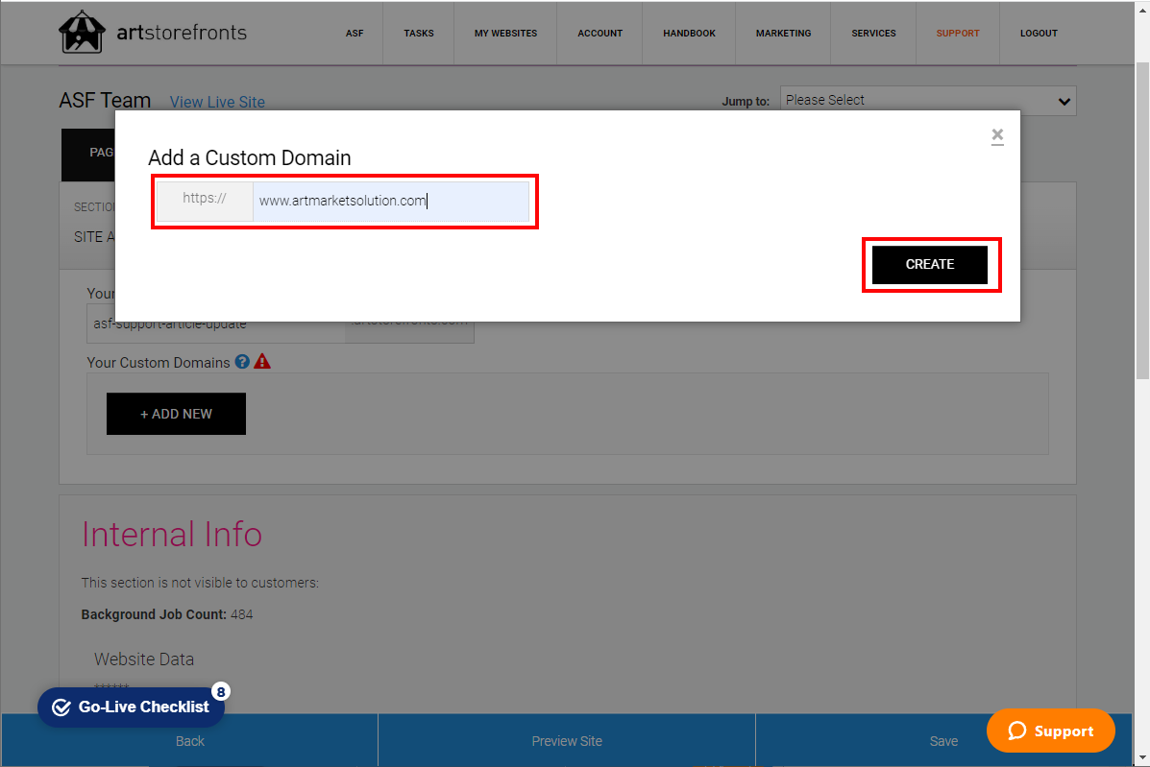Viewport: 1150px width, 767px height.
Task: Click the blue help question mark icon
Action: [x=242, y=362]
